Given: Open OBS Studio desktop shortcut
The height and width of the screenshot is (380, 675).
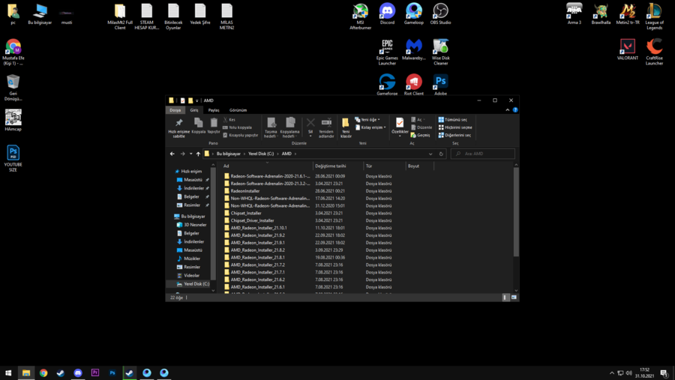Looking at the screenshot, I should click(440, 11).
